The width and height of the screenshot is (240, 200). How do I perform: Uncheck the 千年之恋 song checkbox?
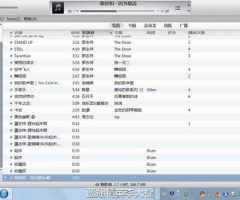click(x=11, y=103)
